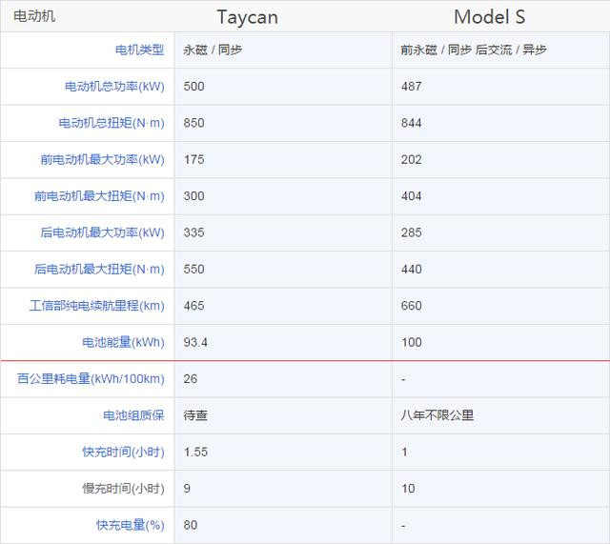The image size is (610, 544).
Task: Click Model S total torque value 844
Action: click(411, 123)
